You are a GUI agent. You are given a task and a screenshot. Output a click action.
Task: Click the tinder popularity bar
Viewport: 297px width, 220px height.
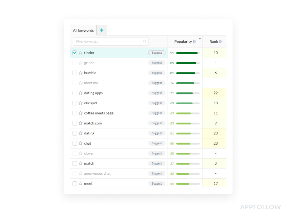(188, 53)
